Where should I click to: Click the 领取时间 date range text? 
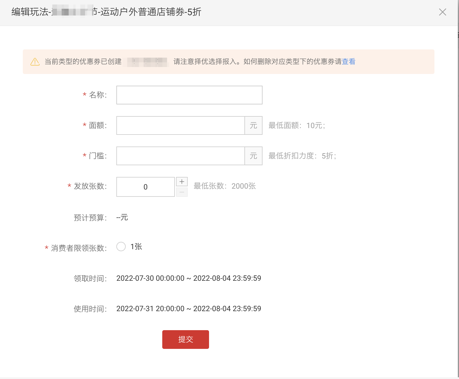click(x=189, y=278)
